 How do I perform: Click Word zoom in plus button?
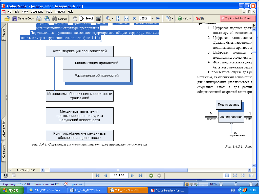pyautogui.click(x=251, y=184)
